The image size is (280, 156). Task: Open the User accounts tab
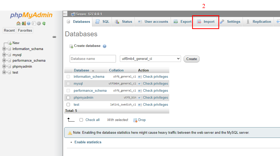pyautogui.click(x=153, y=22)
